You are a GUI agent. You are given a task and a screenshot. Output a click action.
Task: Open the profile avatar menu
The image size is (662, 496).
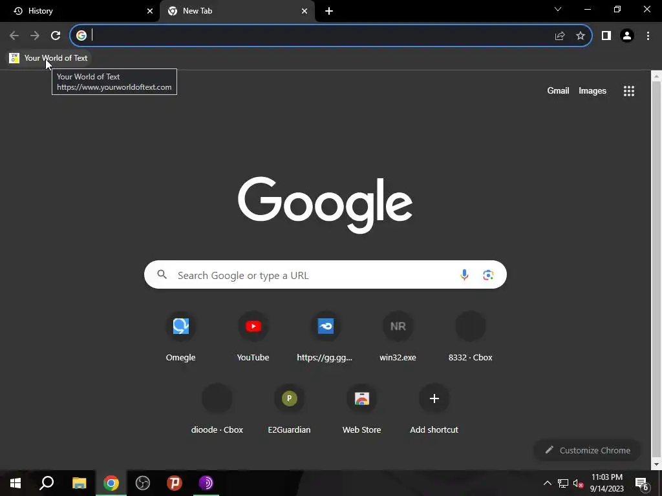point(627,36)
